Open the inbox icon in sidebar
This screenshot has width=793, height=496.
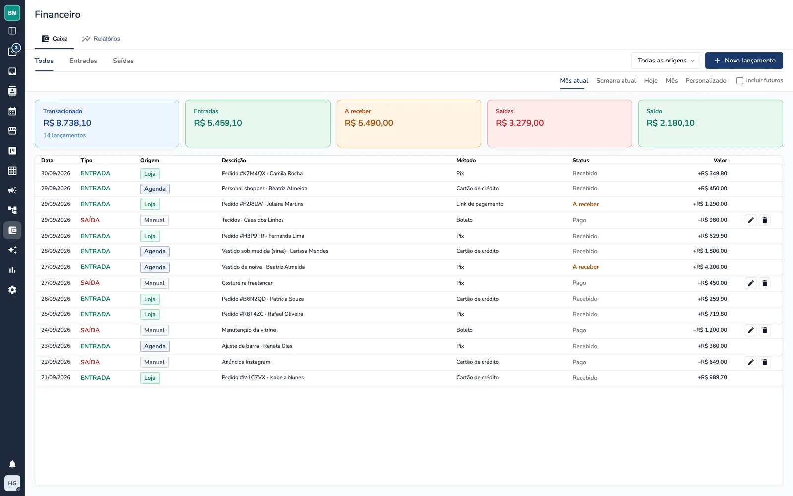point(12,71)
